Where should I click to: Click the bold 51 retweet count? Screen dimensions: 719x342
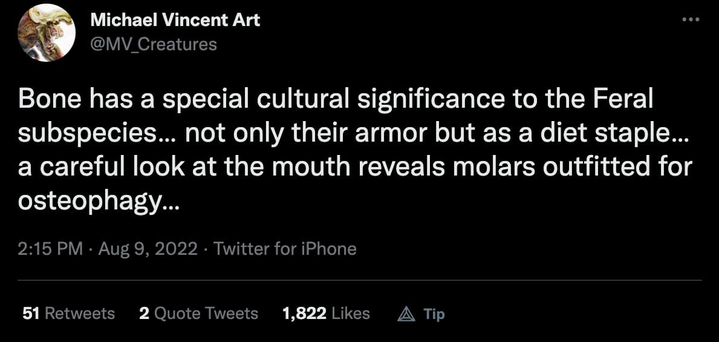(x=30, y=314)
